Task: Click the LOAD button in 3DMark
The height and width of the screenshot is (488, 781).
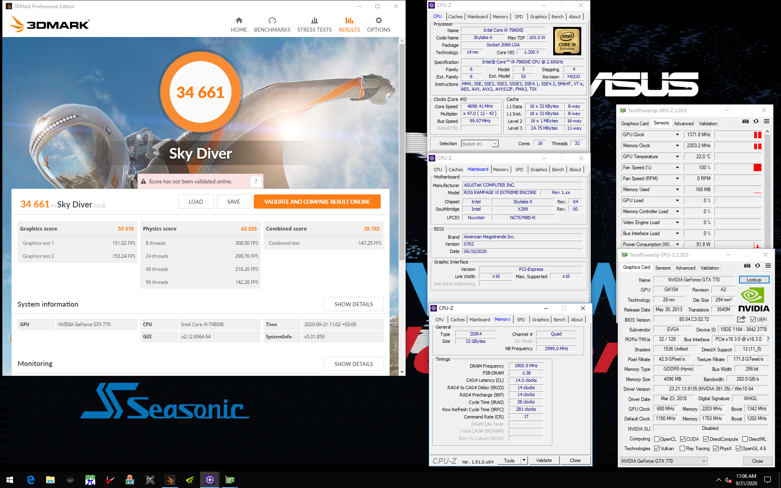Action: click(x=196, y=202)
